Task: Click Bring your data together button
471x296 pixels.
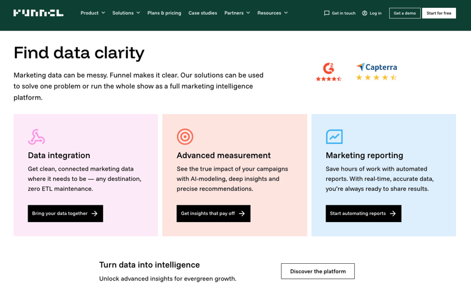Action: click(65, 214)
